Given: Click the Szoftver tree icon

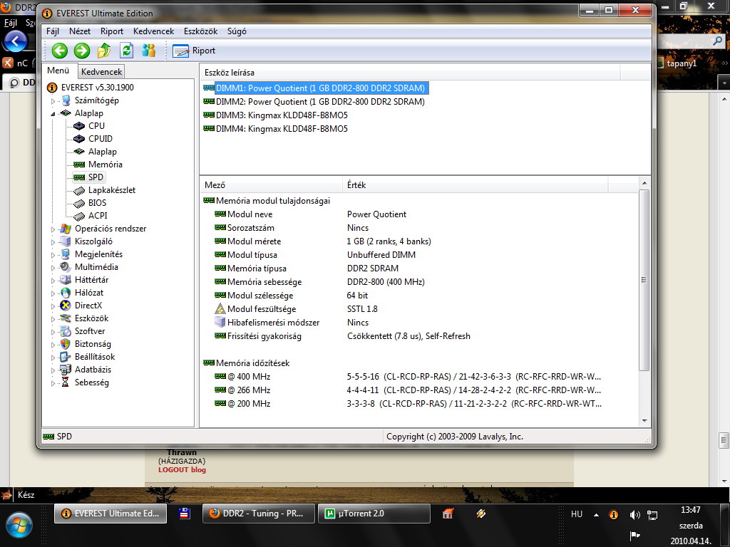Looking at the screenshot, I should click(x=66, y=331).
